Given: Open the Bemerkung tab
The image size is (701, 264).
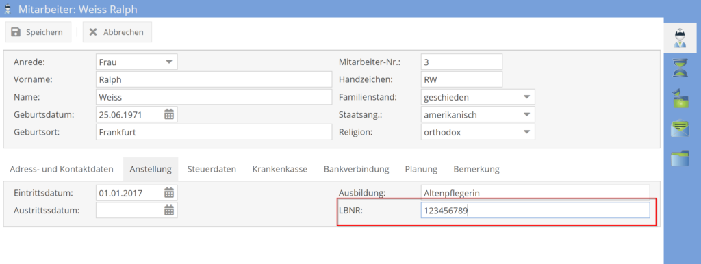Looking at the screenshot, I should pyautogui.click(x=476, y=170).
